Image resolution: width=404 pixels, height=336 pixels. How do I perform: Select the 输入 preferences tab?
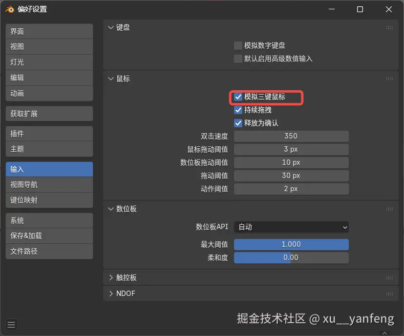[x=49, y=169]
